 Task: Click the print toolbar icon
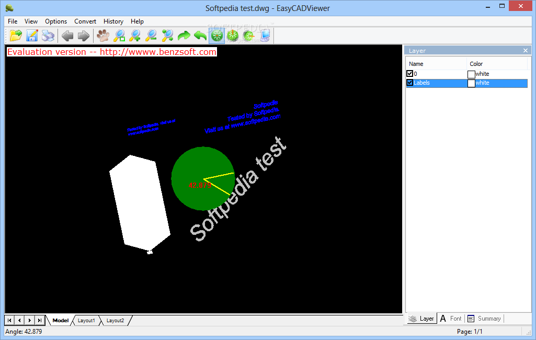tap(48, 36)
